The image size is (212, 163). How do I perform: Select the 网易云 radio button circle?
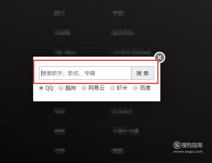click(x=84, y=88)
